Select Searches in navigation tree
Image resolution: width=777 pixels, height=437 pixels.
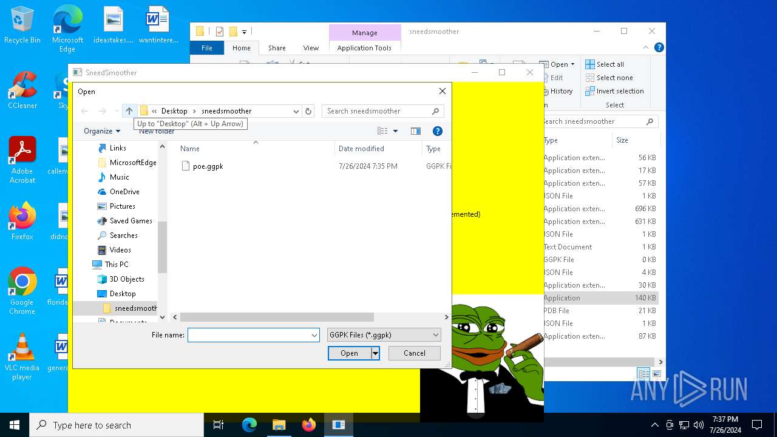pyautogui.click(x=123, y=235)
